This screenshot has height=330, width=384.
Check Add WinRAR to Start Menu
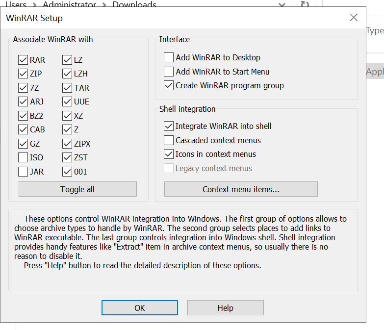(169, 72)
